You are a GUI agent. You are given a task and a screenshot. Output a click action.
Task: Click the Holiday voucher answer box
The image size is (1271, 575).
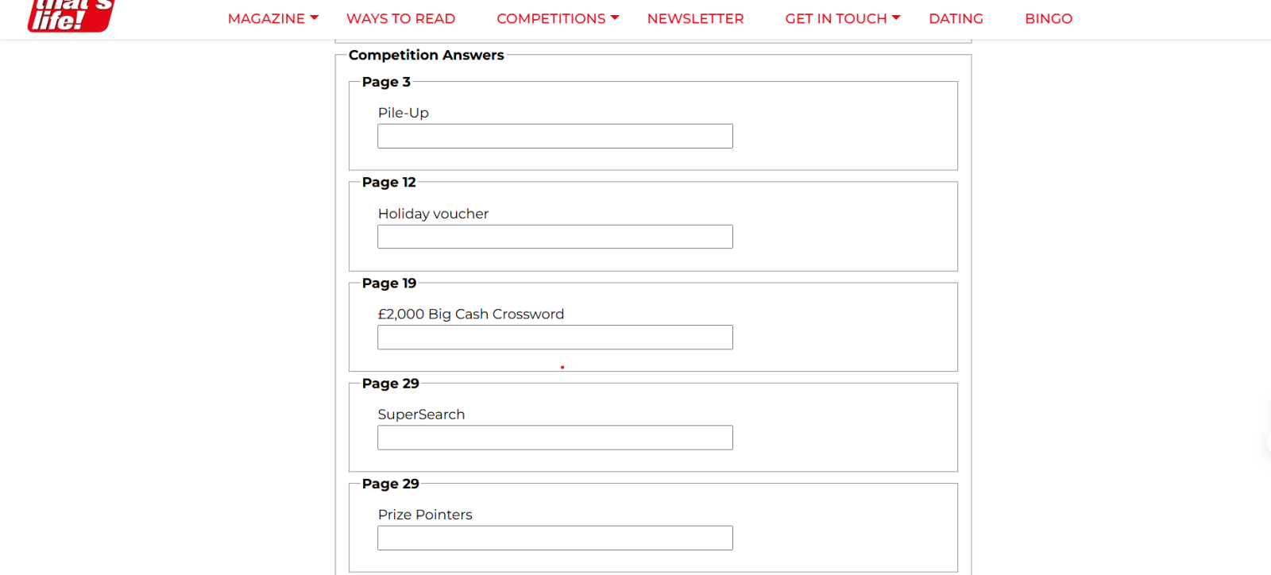(554, 237)
